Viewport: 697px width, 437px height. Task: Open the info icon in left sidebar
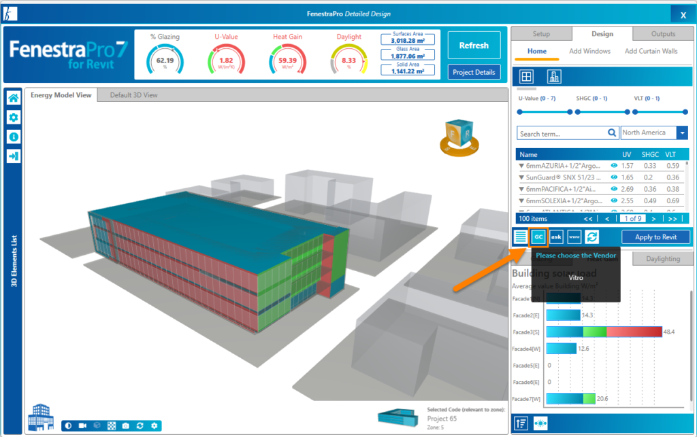pos(14,137)
